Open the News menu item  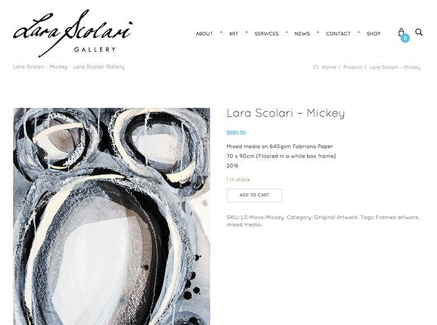302,34
